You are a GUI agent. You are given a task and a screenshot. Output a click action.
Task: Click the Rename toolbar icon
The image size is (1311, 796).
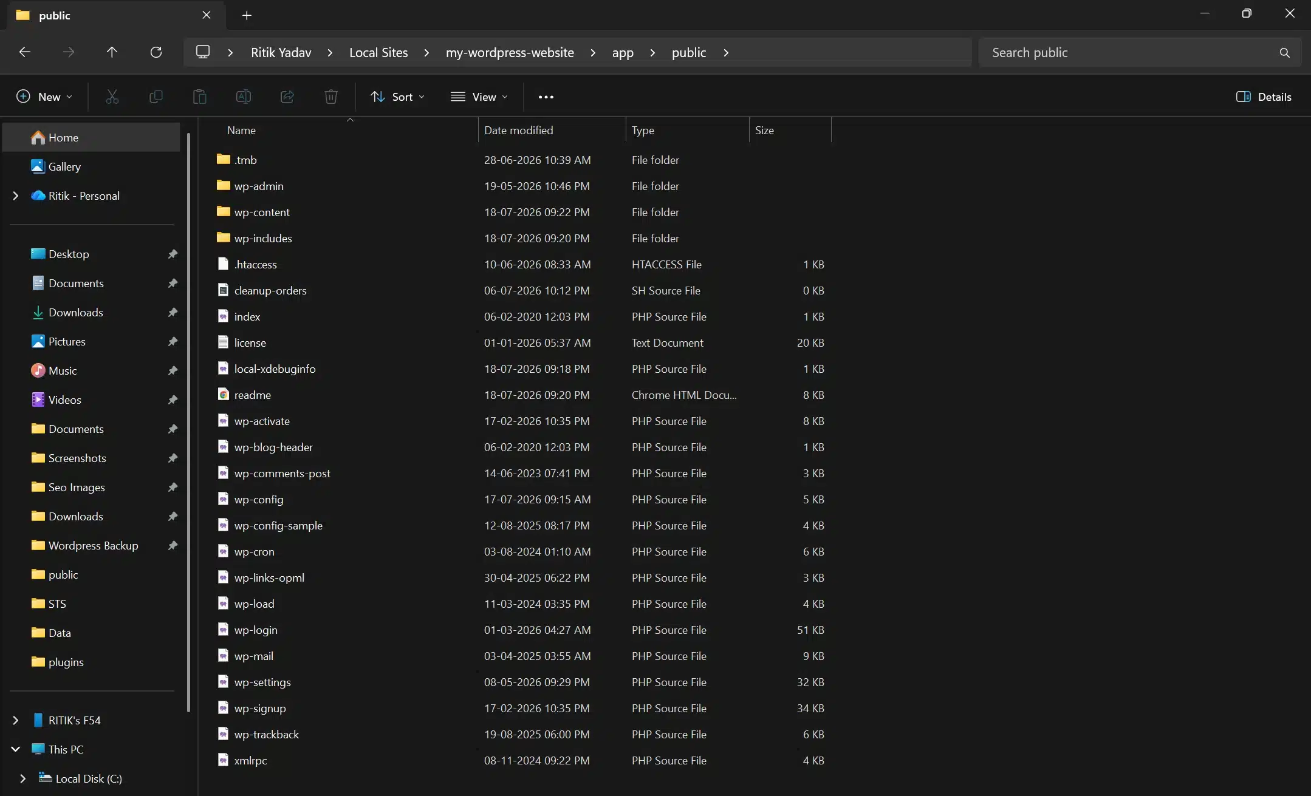pos(244,97)
